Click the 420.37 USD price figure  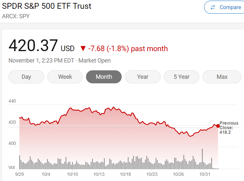point(42,46)
